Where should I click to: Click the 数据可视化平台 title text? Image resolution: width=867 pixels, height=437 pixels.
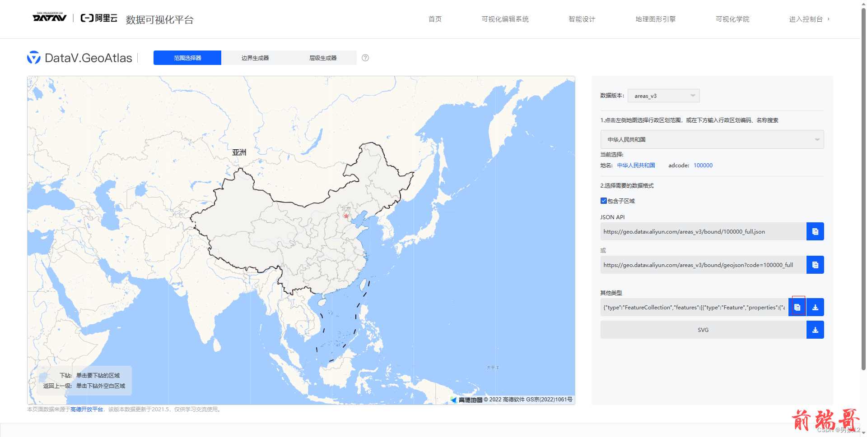click(159, 19)
